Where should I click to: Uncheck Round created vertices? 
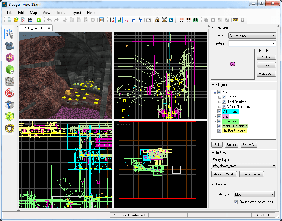pos(236,202)
